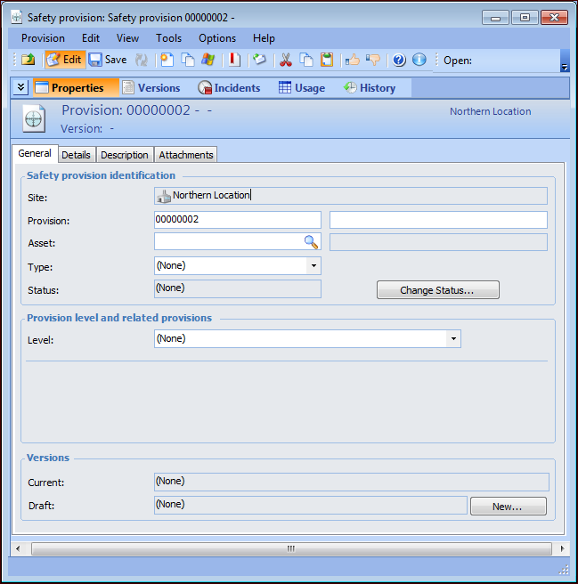
Task: Paste using the clipboard icon
Action: click(x=327, y=60)
